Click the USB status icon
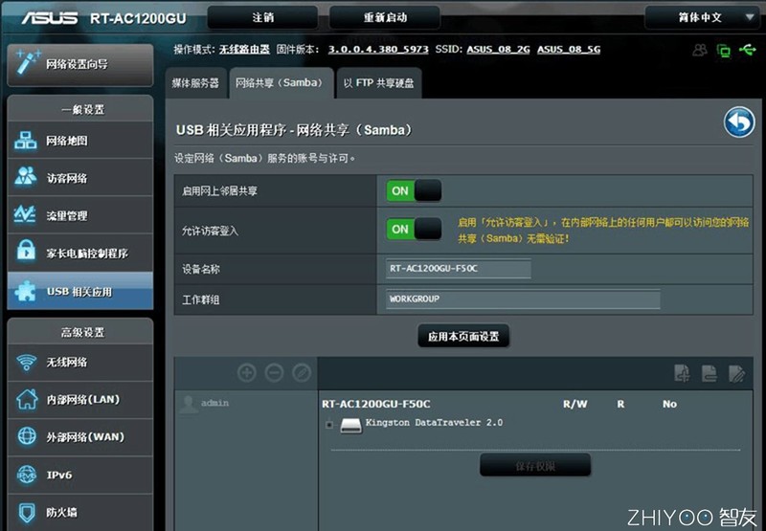The height and width of the screenshot is (531, 766). click(x=748, y=50)
